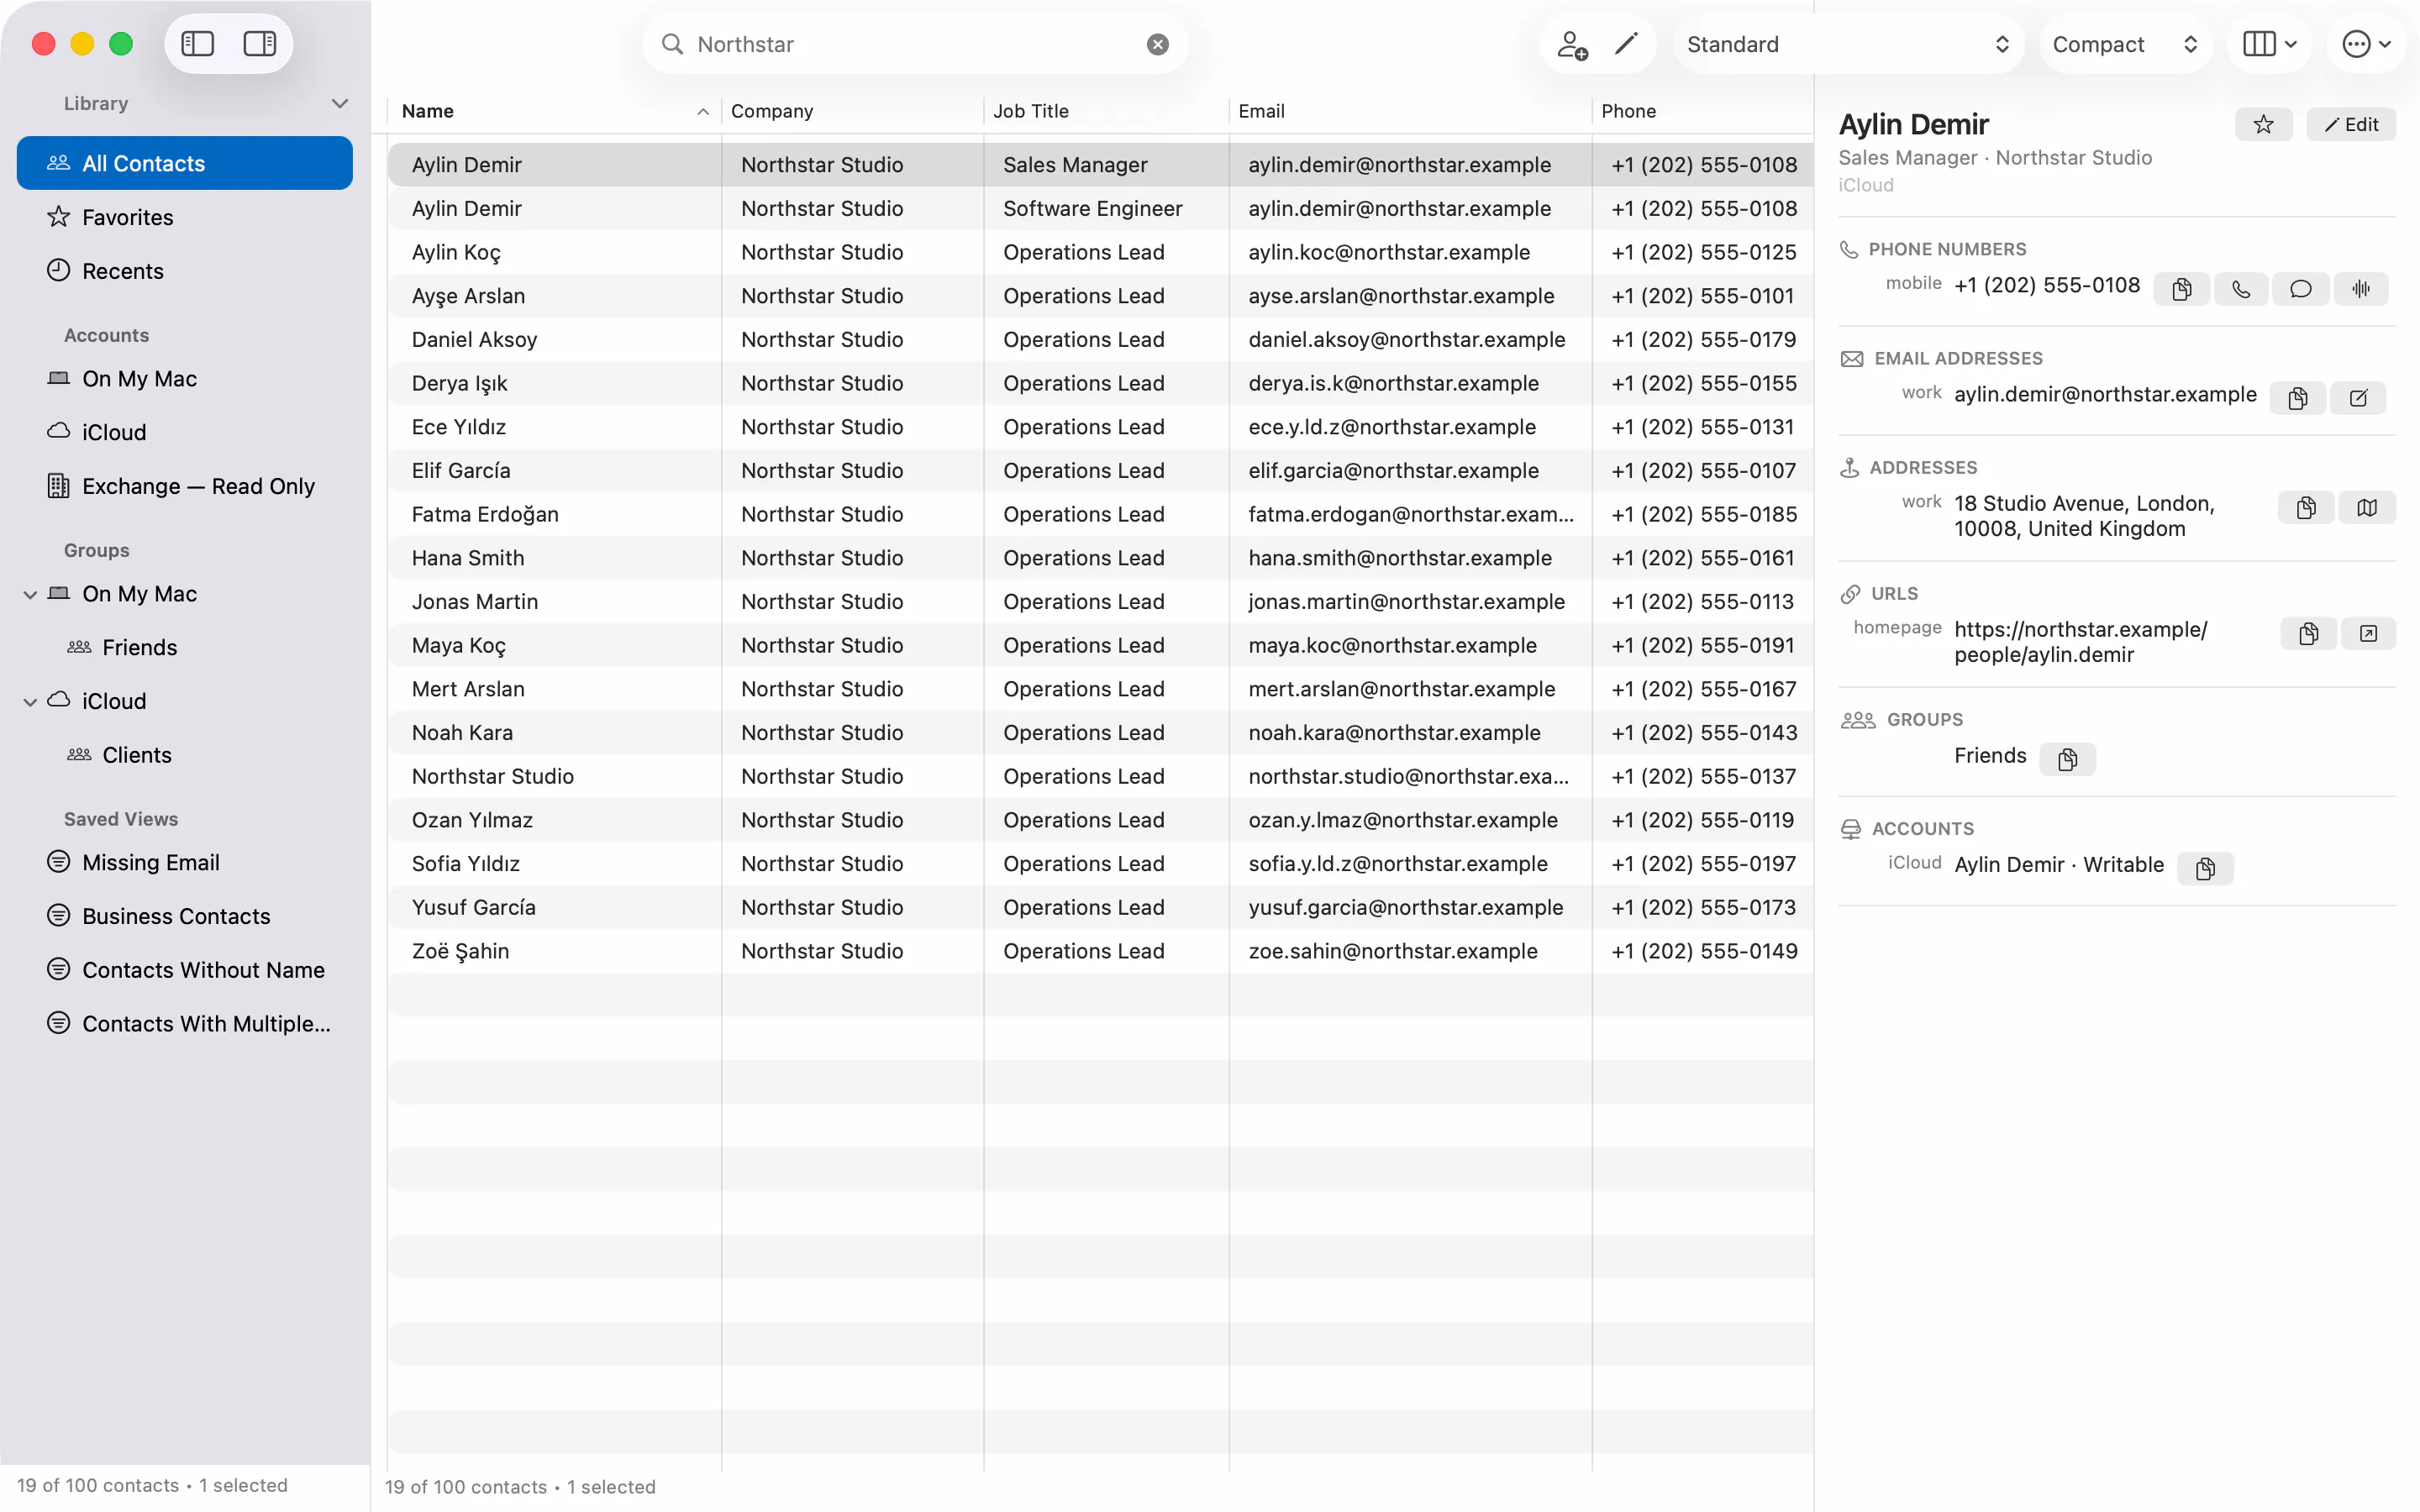Open Recents in sidebar
The image size is (2420, 1512).
185,271
